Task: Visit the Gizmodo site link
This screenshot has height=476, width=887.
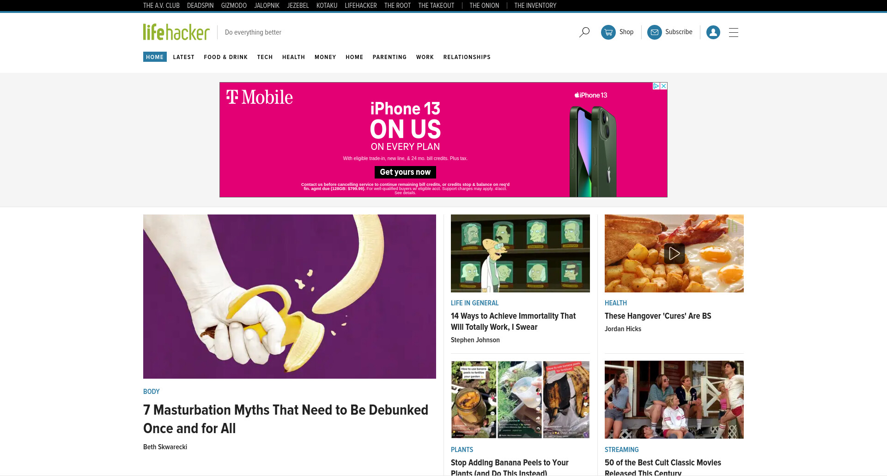Action: (x=234, y=6)
